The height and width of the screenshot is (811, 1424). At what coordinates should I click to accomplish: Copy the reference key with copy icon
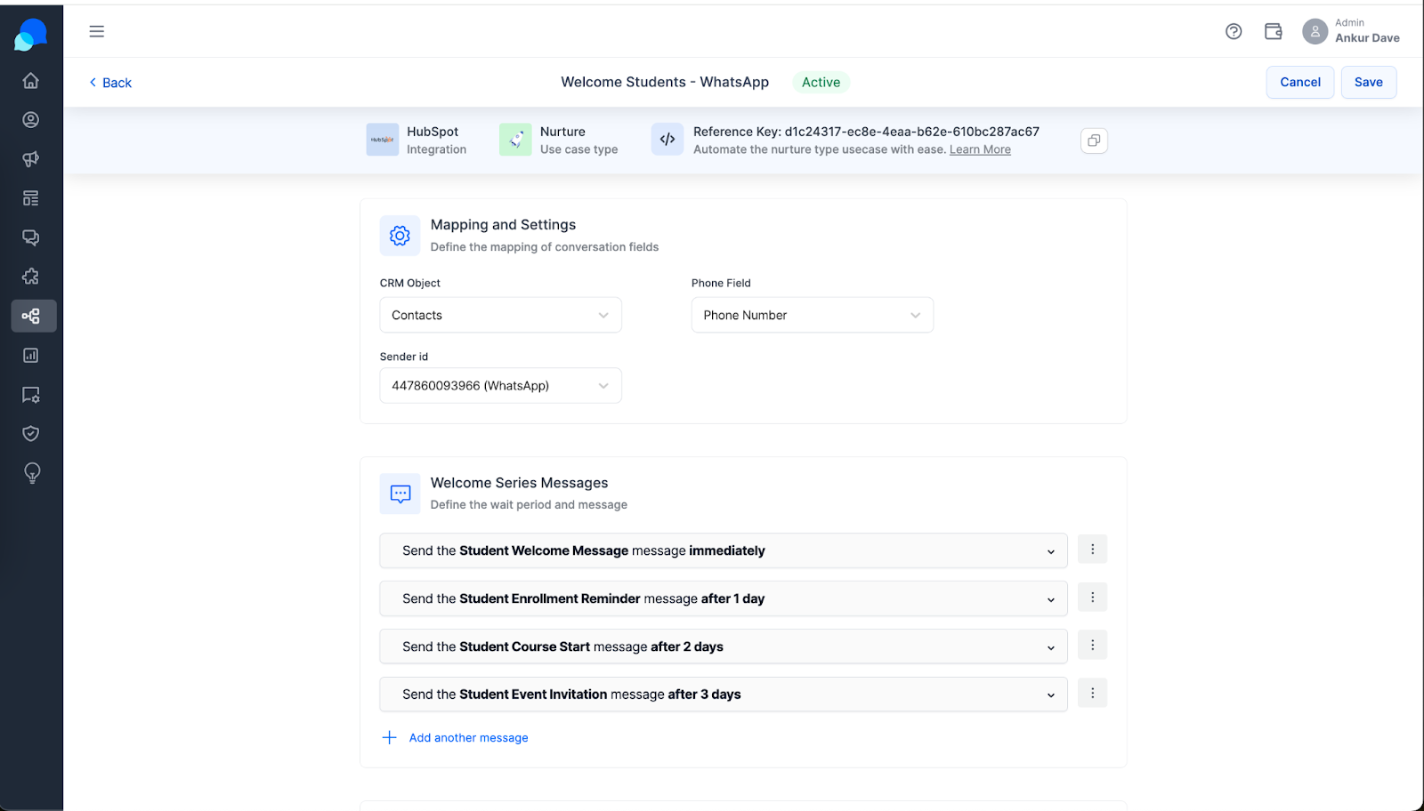point(1094,141)
